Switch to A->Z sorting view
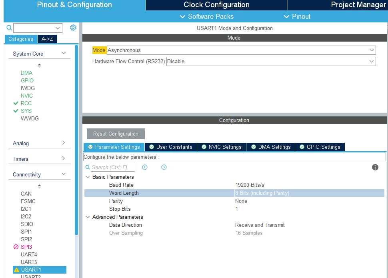The image size is (388, 278). pos(47,39)
